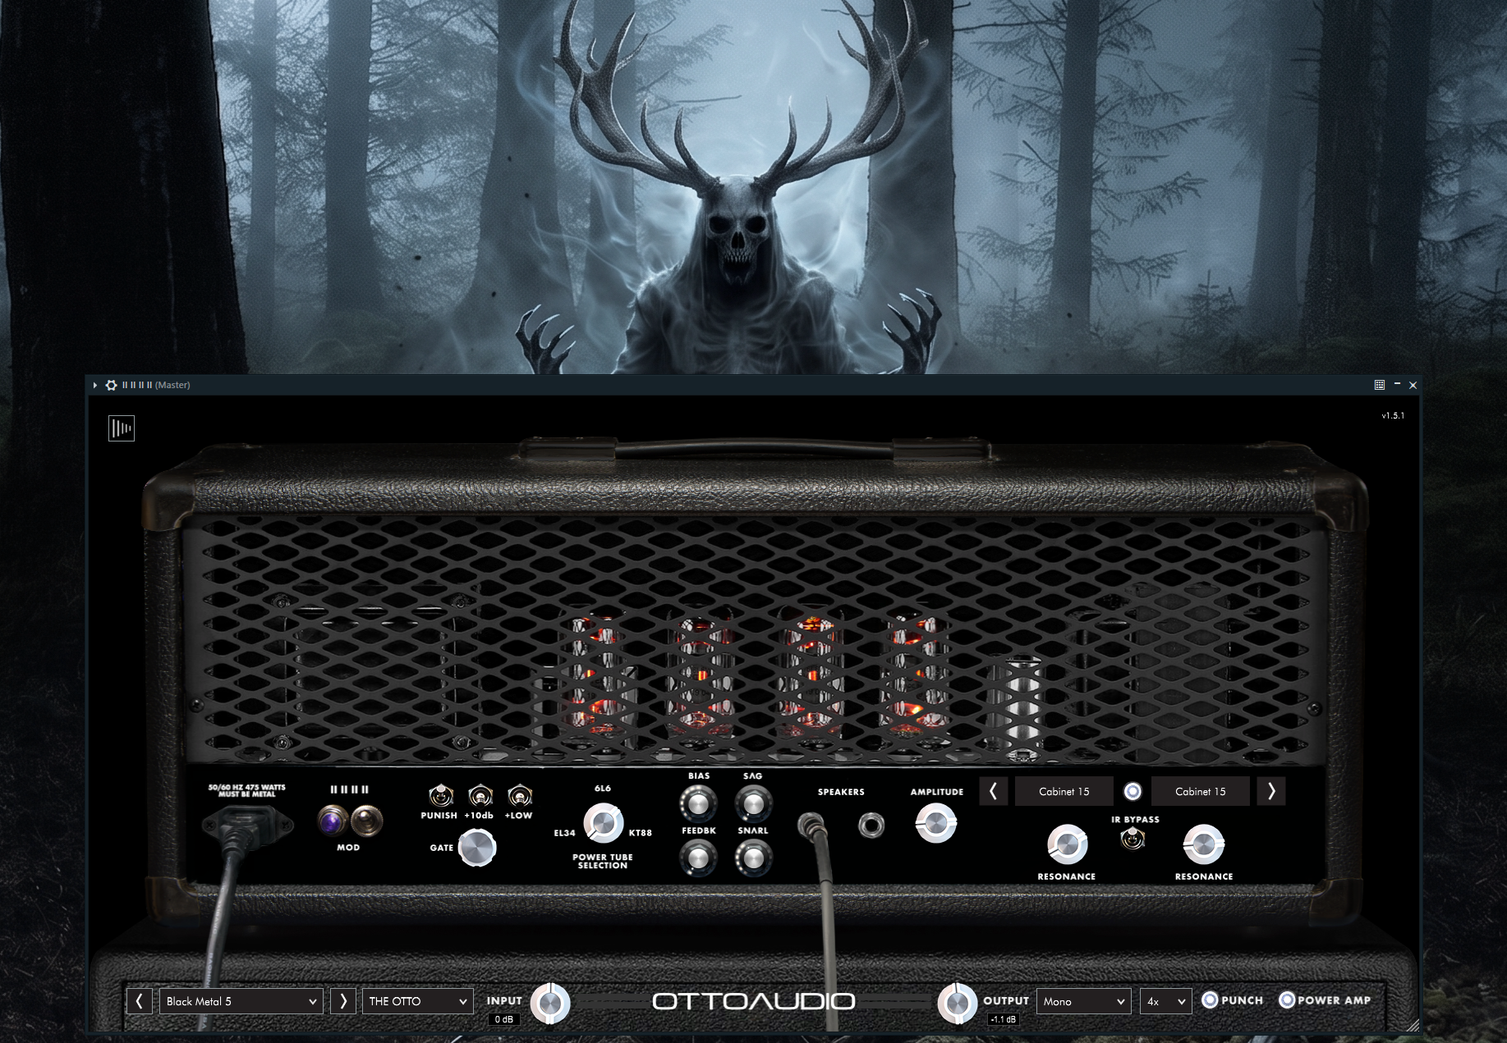
Task: Toggle the +LOW switch
Action: coord(519,796)
